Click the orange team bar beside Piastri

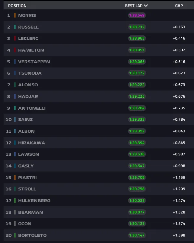tap(15, 177)
